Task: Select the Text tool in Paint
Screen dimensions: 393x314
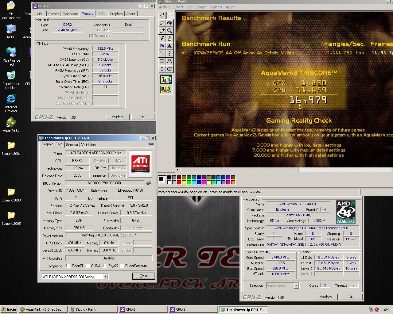Action: point(170,46)
